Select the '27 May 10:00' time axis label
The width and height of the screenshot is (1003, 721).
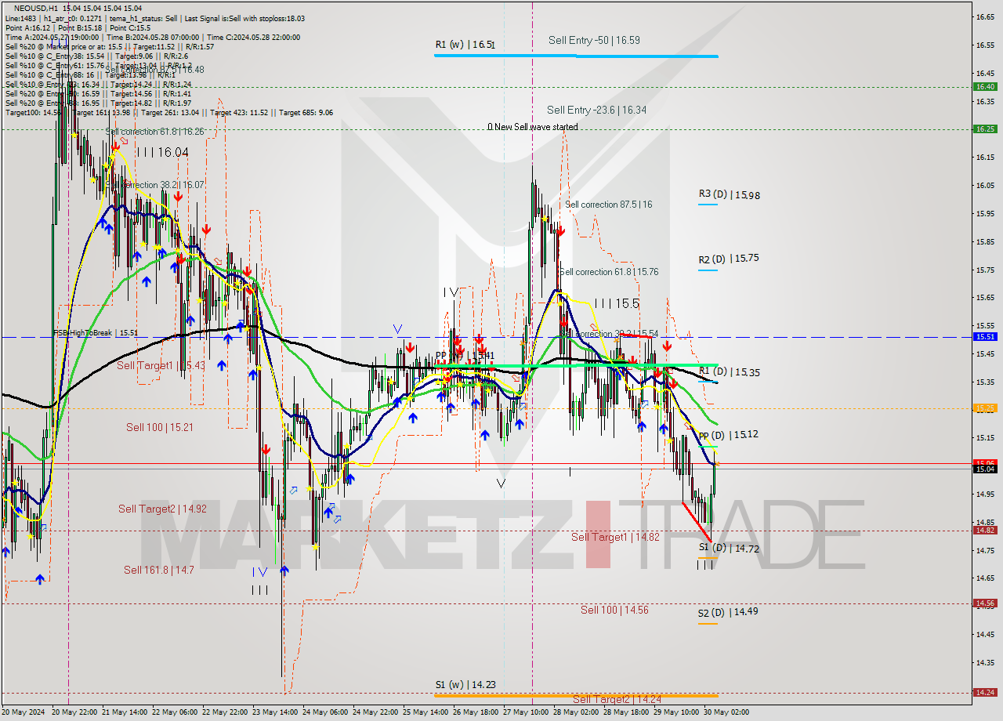pyautogui.click(x=526, y=712)
